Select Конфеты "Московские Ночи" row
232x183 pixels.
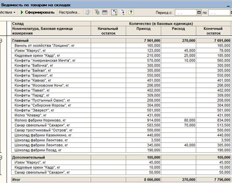point(121,85)
